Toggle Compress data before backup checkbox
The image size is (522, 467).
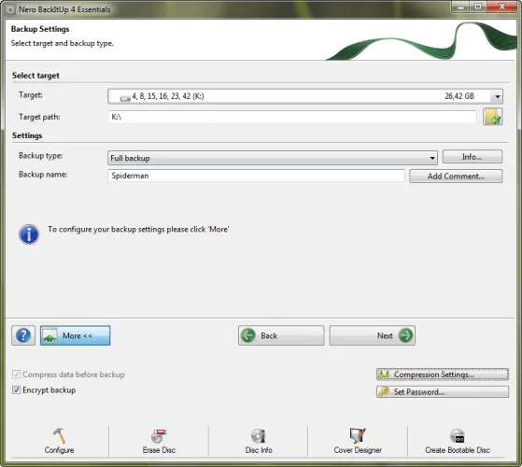pos(16,375)
